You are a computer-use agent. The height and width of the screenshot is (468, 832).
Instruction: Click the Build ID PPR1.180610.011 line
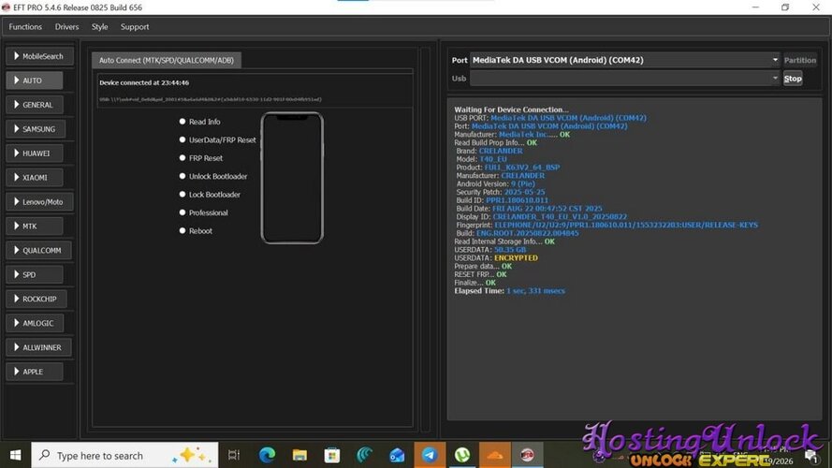click(x=503, y=200)
